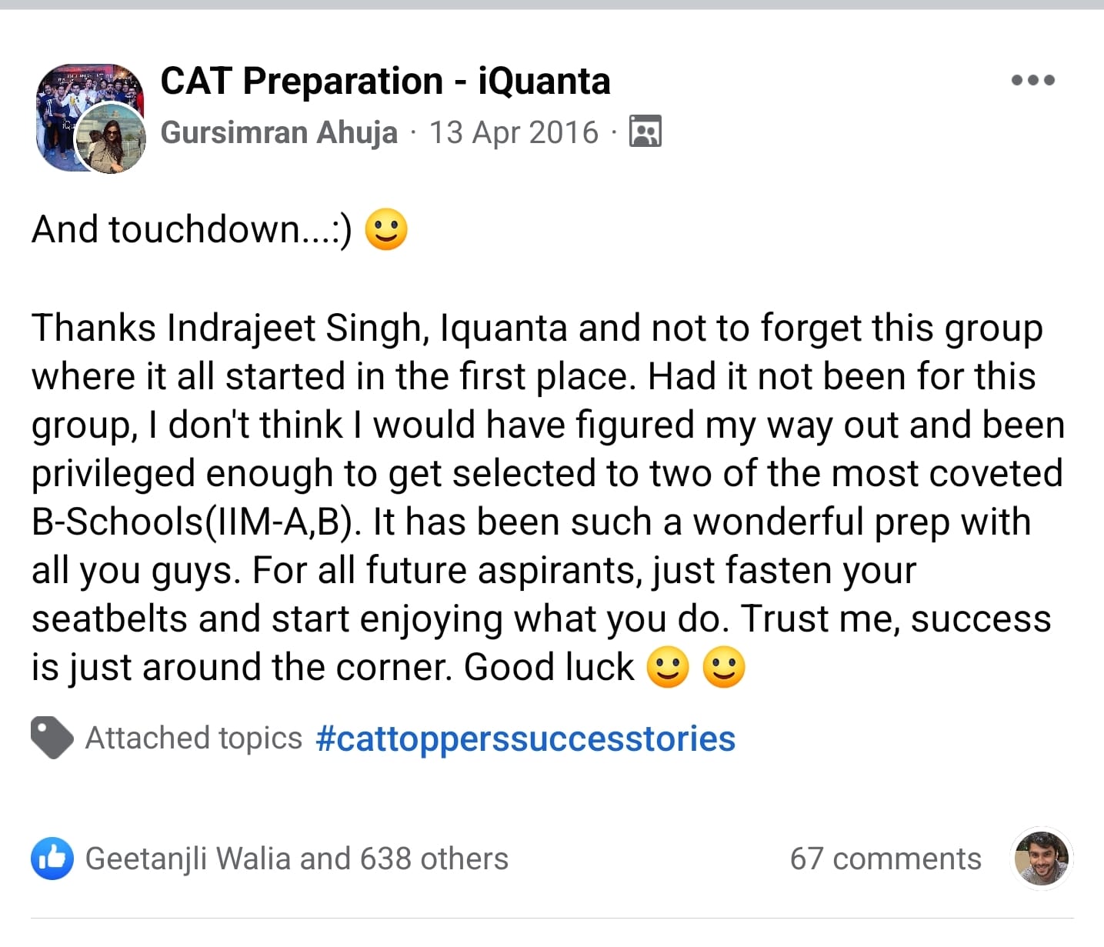
Task: Open the three-dot post options menu
Action: pos(1032,80)
